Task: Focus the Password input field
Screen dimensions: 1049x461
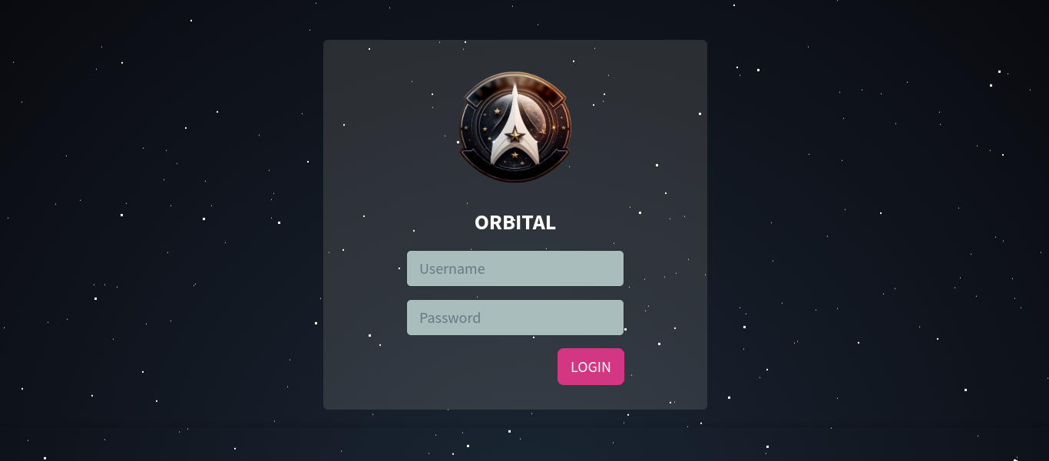Action: coord(515,318)
